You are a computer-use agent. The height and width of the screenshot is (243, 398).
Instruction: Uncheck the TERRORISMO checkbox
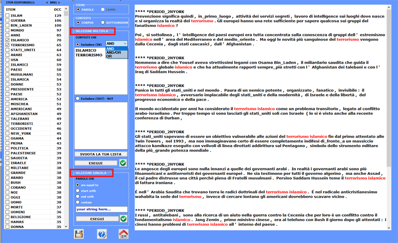7,45
